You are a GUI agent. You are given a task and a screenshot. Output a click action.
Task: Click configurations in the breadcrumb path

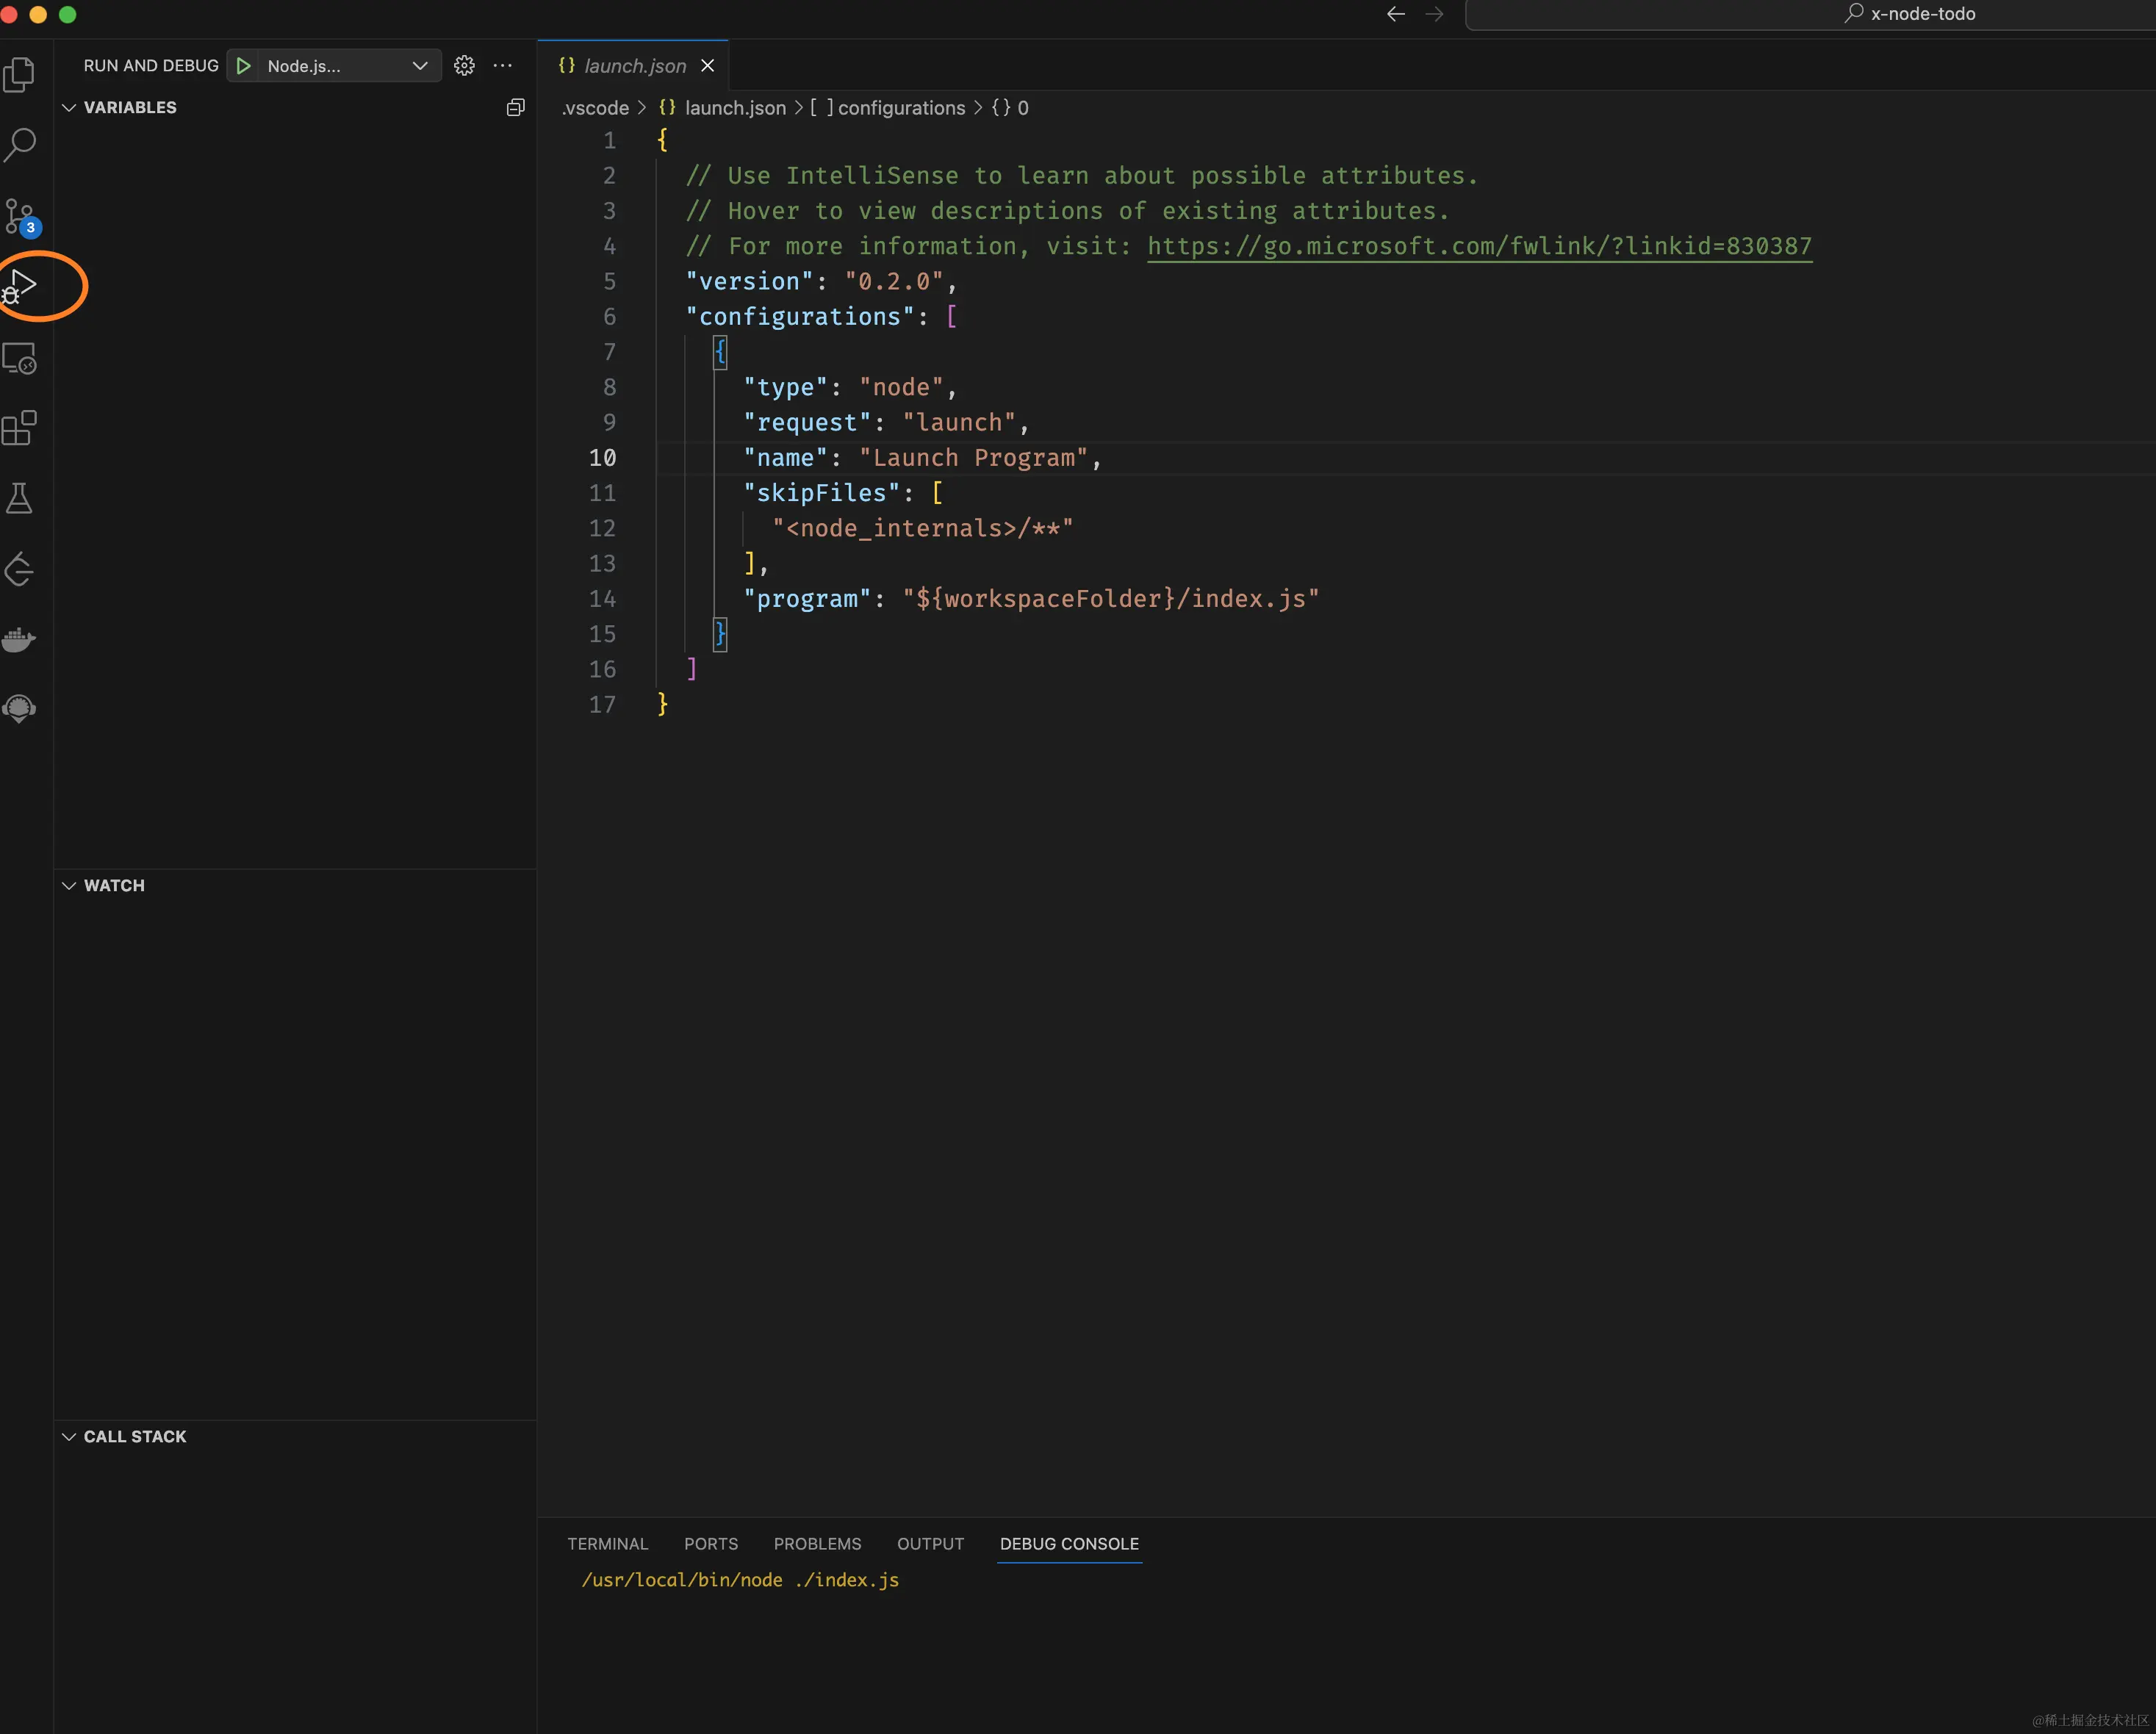(900, 108)
